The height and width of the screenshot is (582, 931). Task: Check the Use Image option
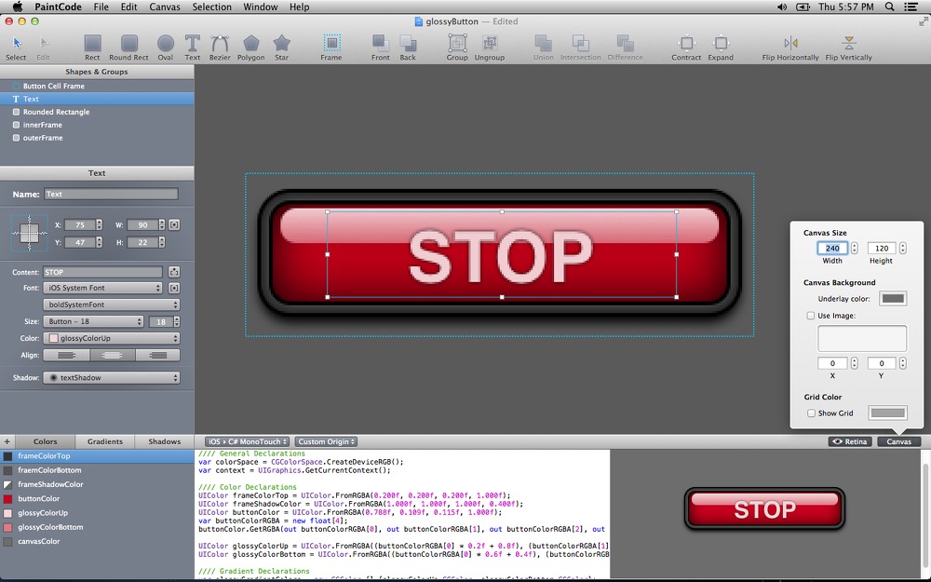pos(811,316)
